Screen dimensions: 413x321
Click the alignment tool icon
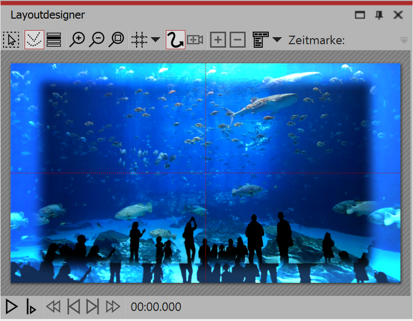[259, 40]
